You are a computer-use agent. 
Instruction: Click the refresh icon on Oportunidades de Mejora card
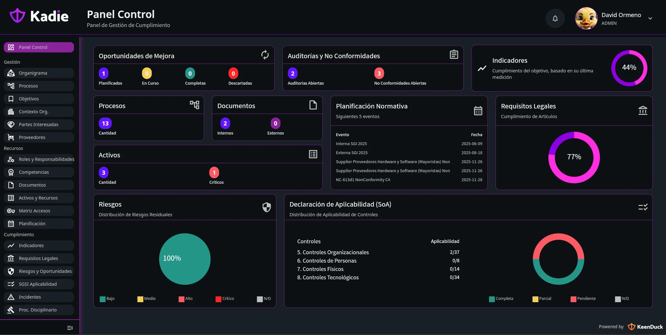pyautogui.click(x=264, y=55)
